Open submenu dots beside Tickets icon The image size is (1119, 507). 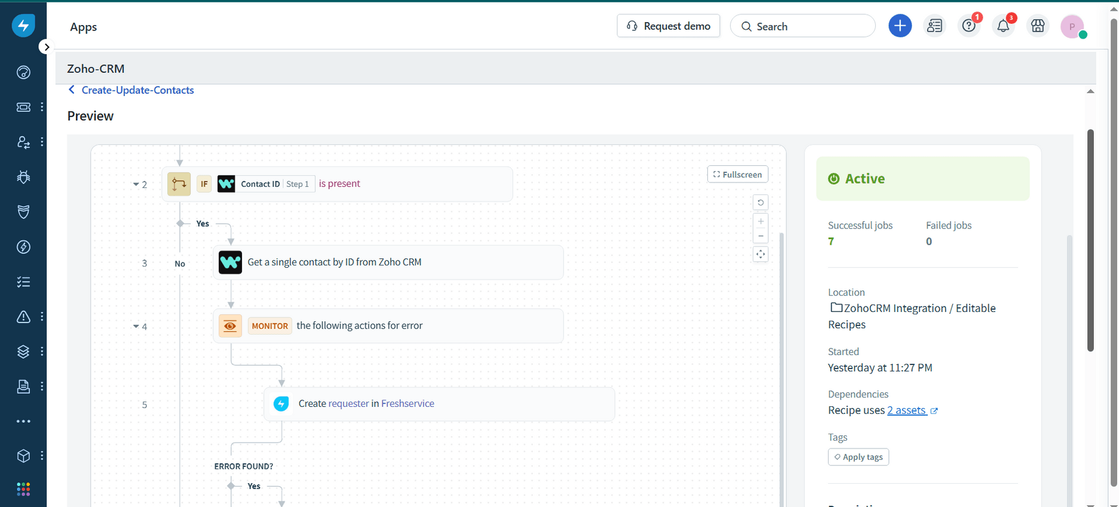[42, 107]
